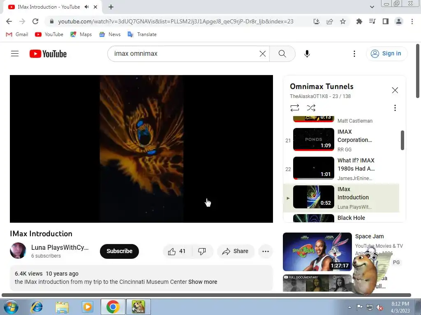Go back in browser
This screenshot has height=315, width=421.
pos(9,21)
